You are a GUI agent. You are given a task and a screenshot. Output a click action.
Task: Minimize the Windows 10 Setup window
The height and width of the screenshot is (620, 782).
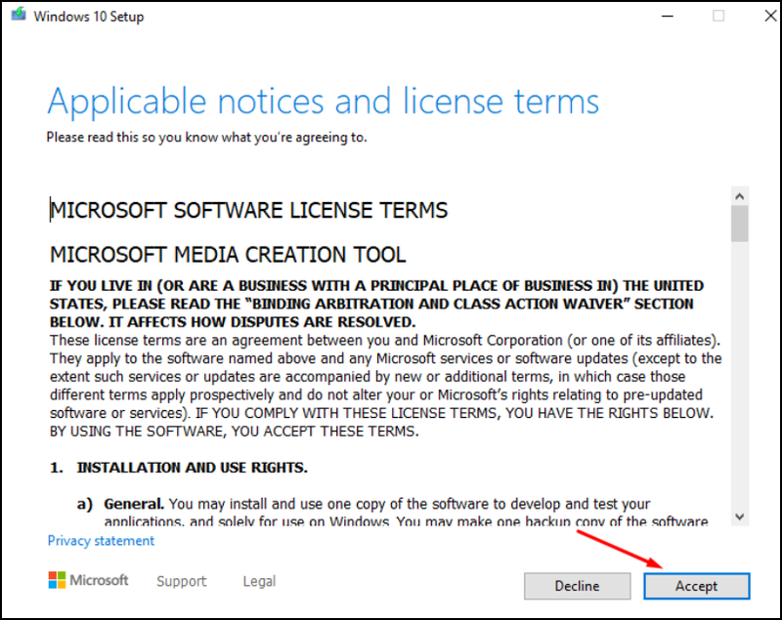668,16
